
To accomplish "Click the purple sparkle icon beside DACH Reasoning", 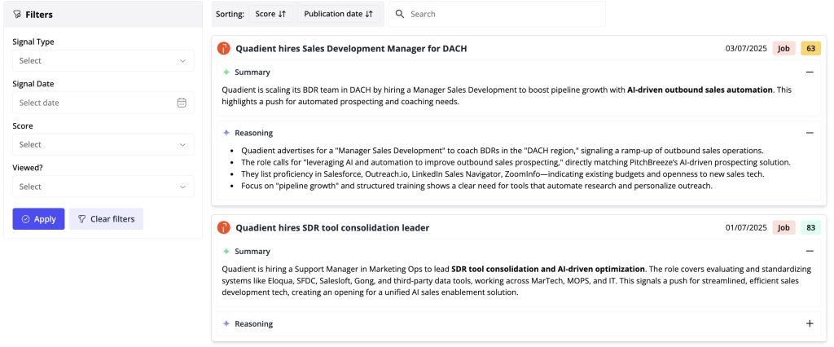I will pyautogui.click(x=226, y=133).
